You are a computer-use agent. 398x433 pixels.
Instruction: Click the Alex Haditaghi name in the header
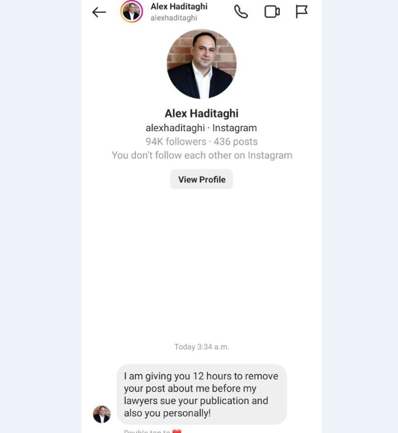click(179, 6)
